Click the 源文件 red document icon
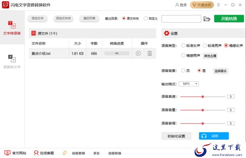The image size is (246, 158). coord(34,33)
